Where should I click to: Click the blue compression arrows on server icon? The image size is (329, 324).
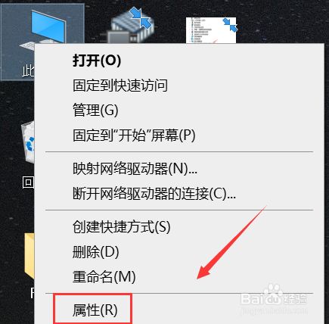tap(142, 17)
